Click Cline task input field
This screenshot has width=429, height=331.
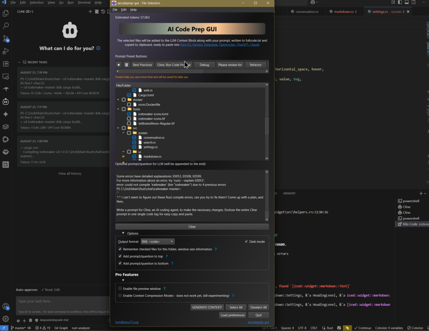[x=63, y=301]
